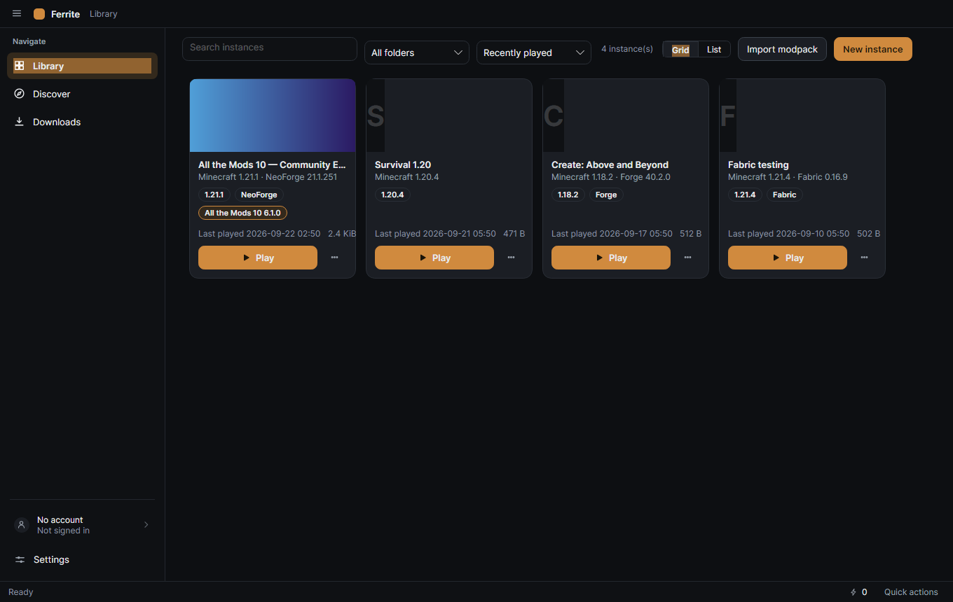Play the Fabric testing instance

788,258
